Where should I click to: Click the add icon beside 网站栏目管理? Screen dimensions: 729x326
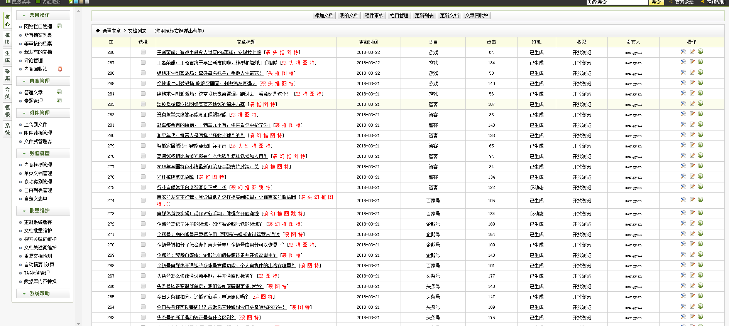click(59, 26)
